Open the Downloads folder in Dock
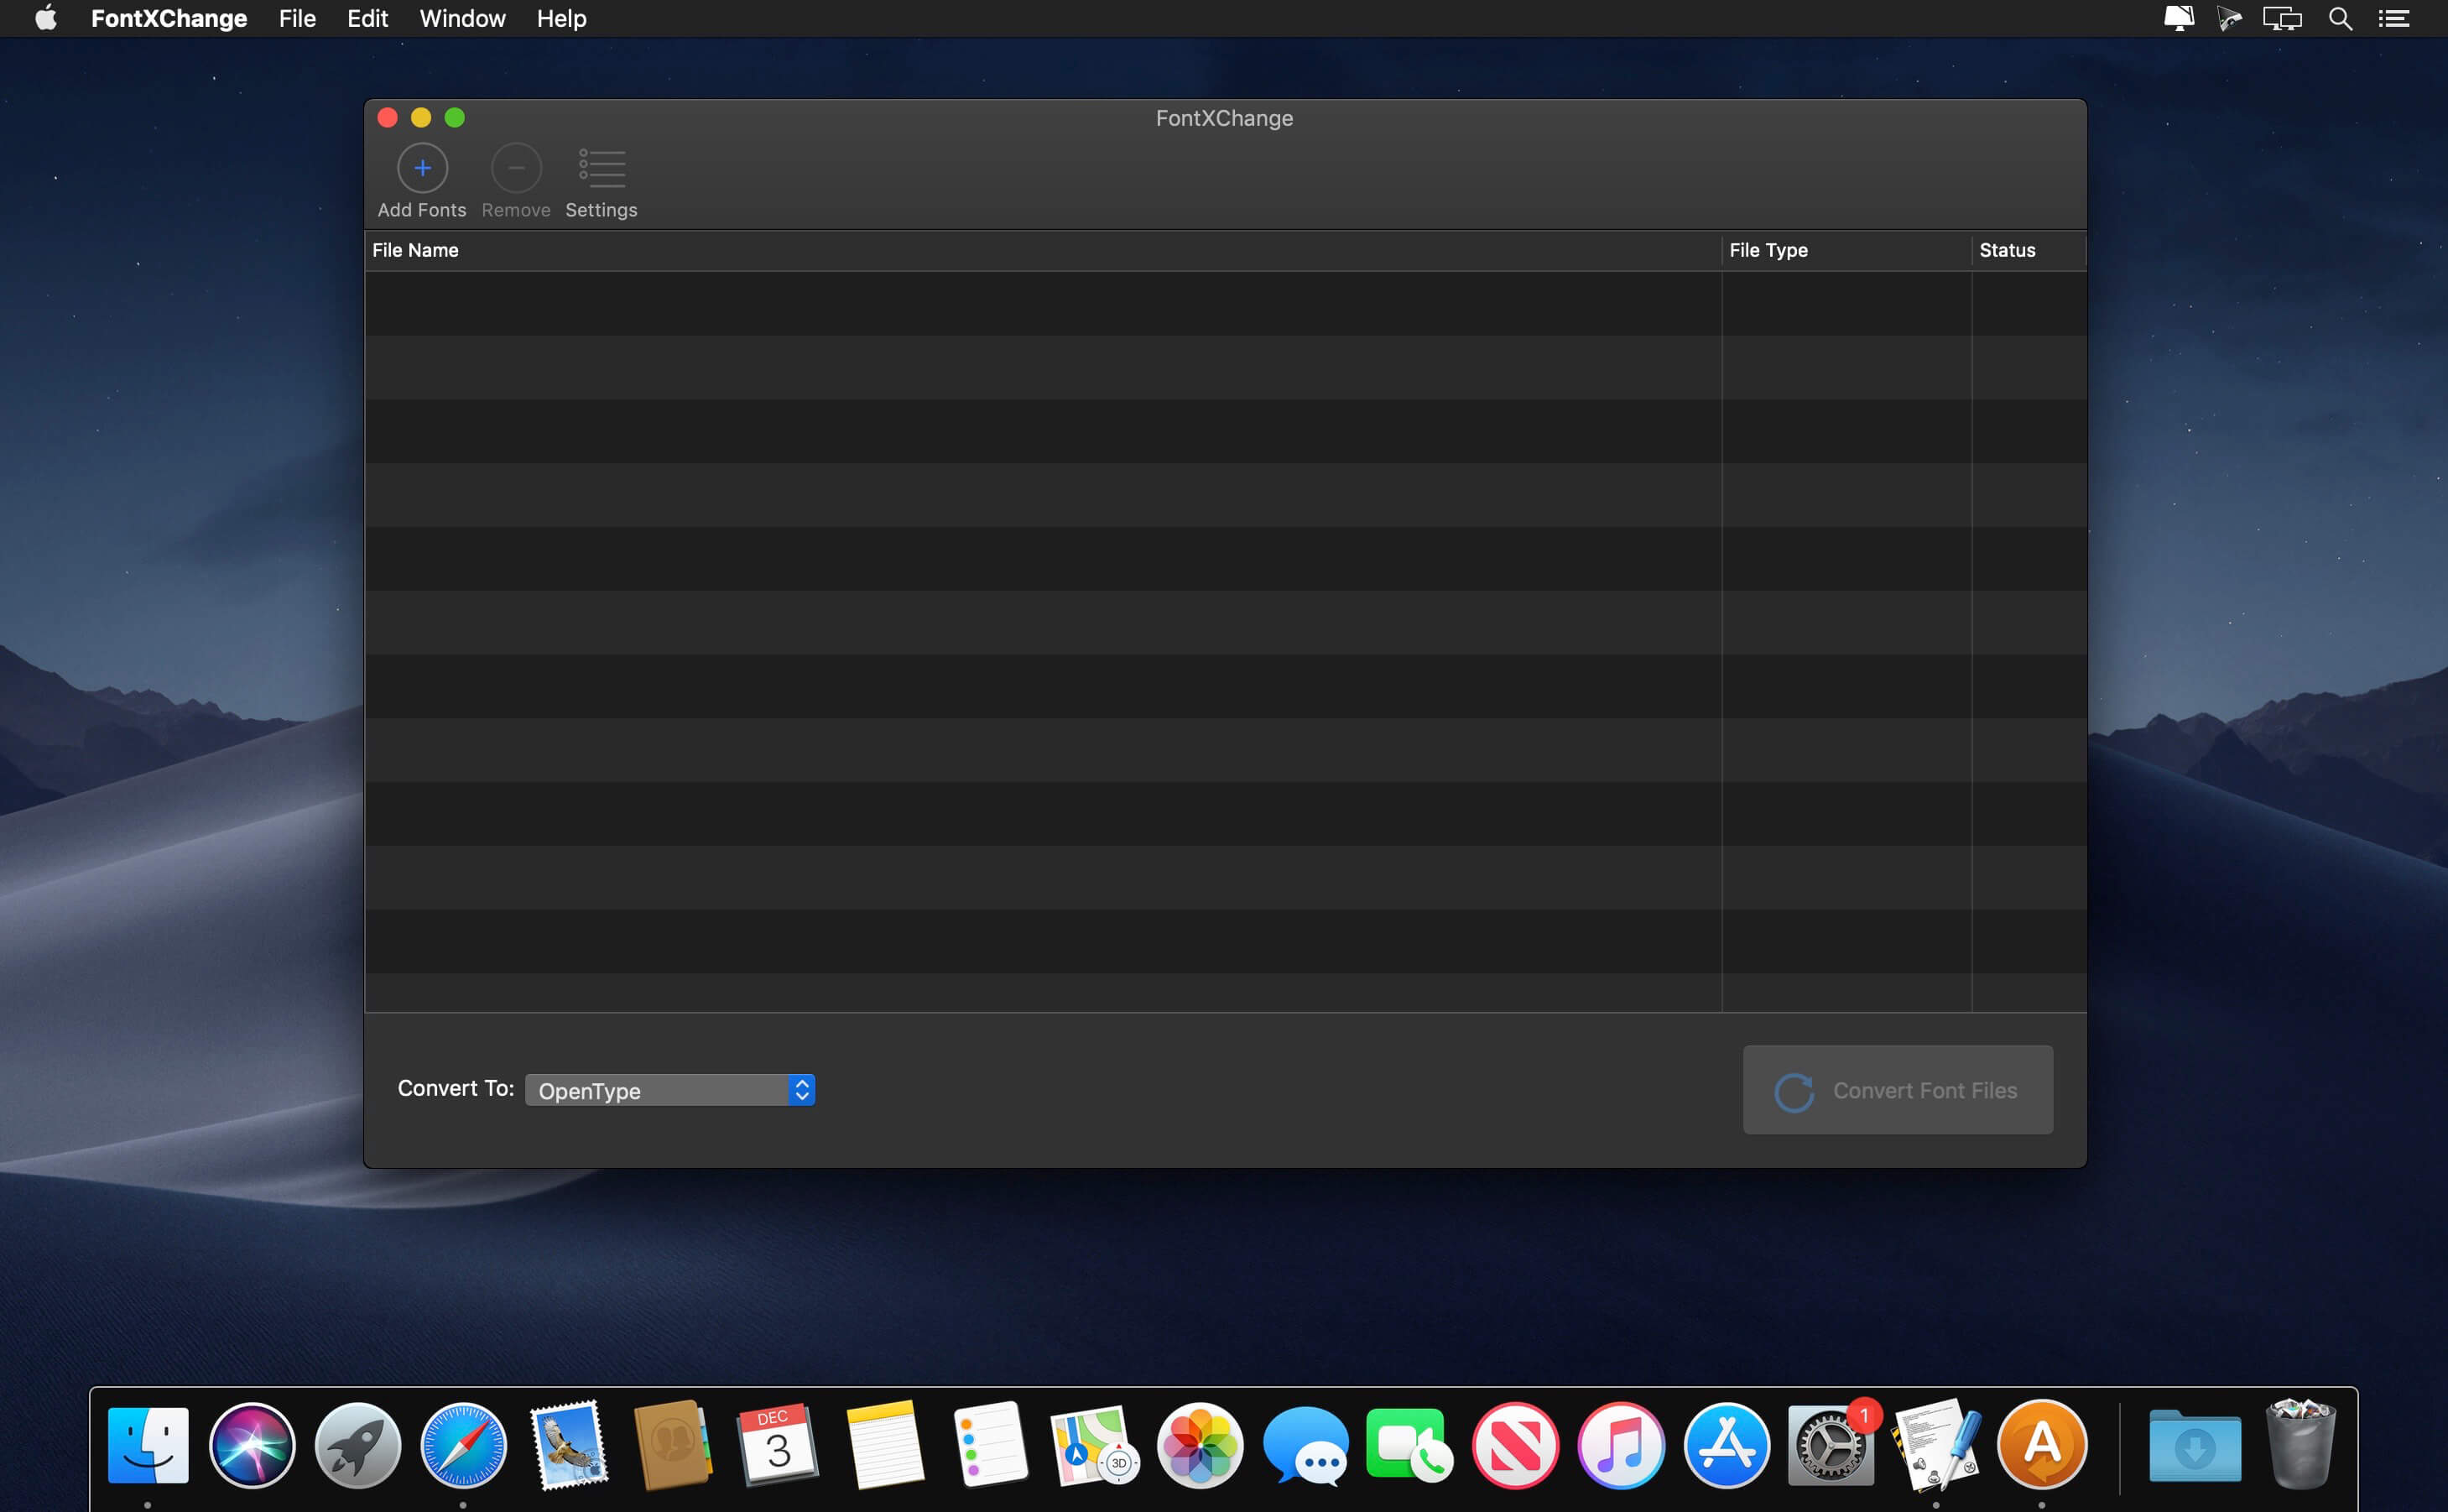 pos(2194,1446)
